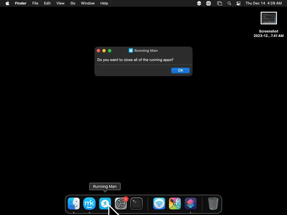This screenshot has width=287, height=215.
Task: Open the Edit menu
Action: [x=47, y=3]
